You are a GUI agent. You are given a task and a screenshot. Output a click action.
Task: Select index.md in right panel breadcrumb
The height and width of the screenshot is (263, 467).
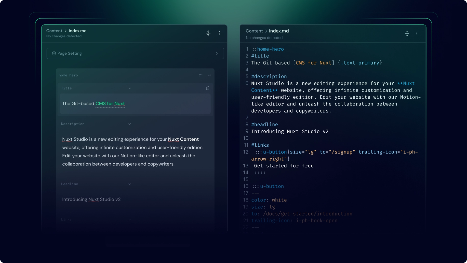(x=279, y=31)
